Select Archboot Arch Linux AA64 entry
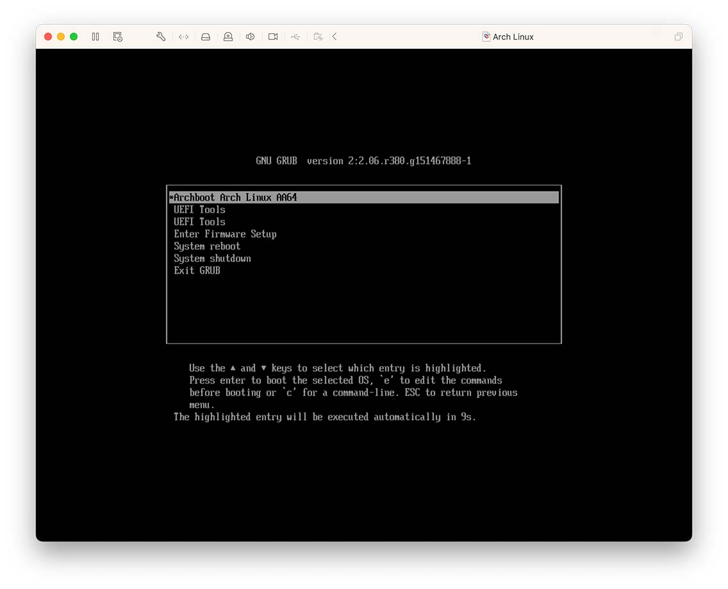The width and height of the screenshot is (728, 589). 364,198
